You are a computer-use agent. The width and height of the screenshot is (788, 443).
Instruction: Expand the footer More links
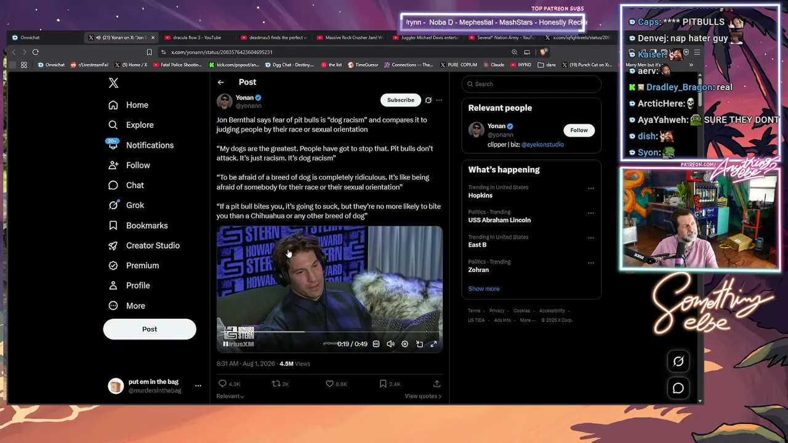pos(526,320)
